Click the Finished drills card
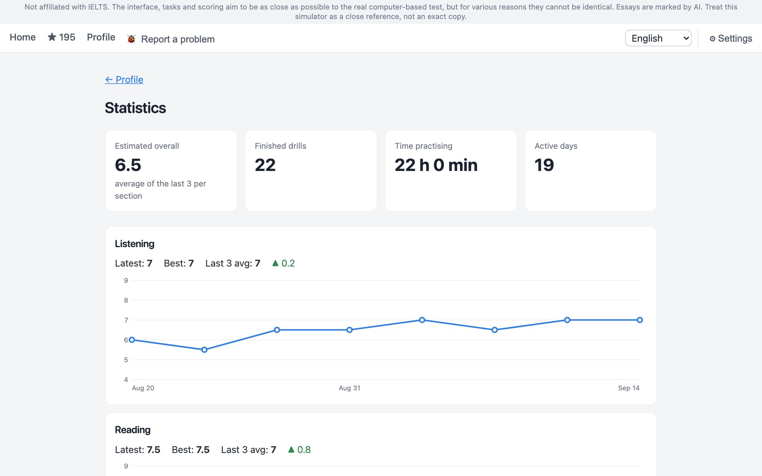Viewport: 762px width, 476px height. 311,171
